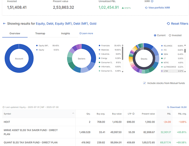The image size is (189, 146).
Task: Select the HEXT row symbol
Action: coord(7,122)
